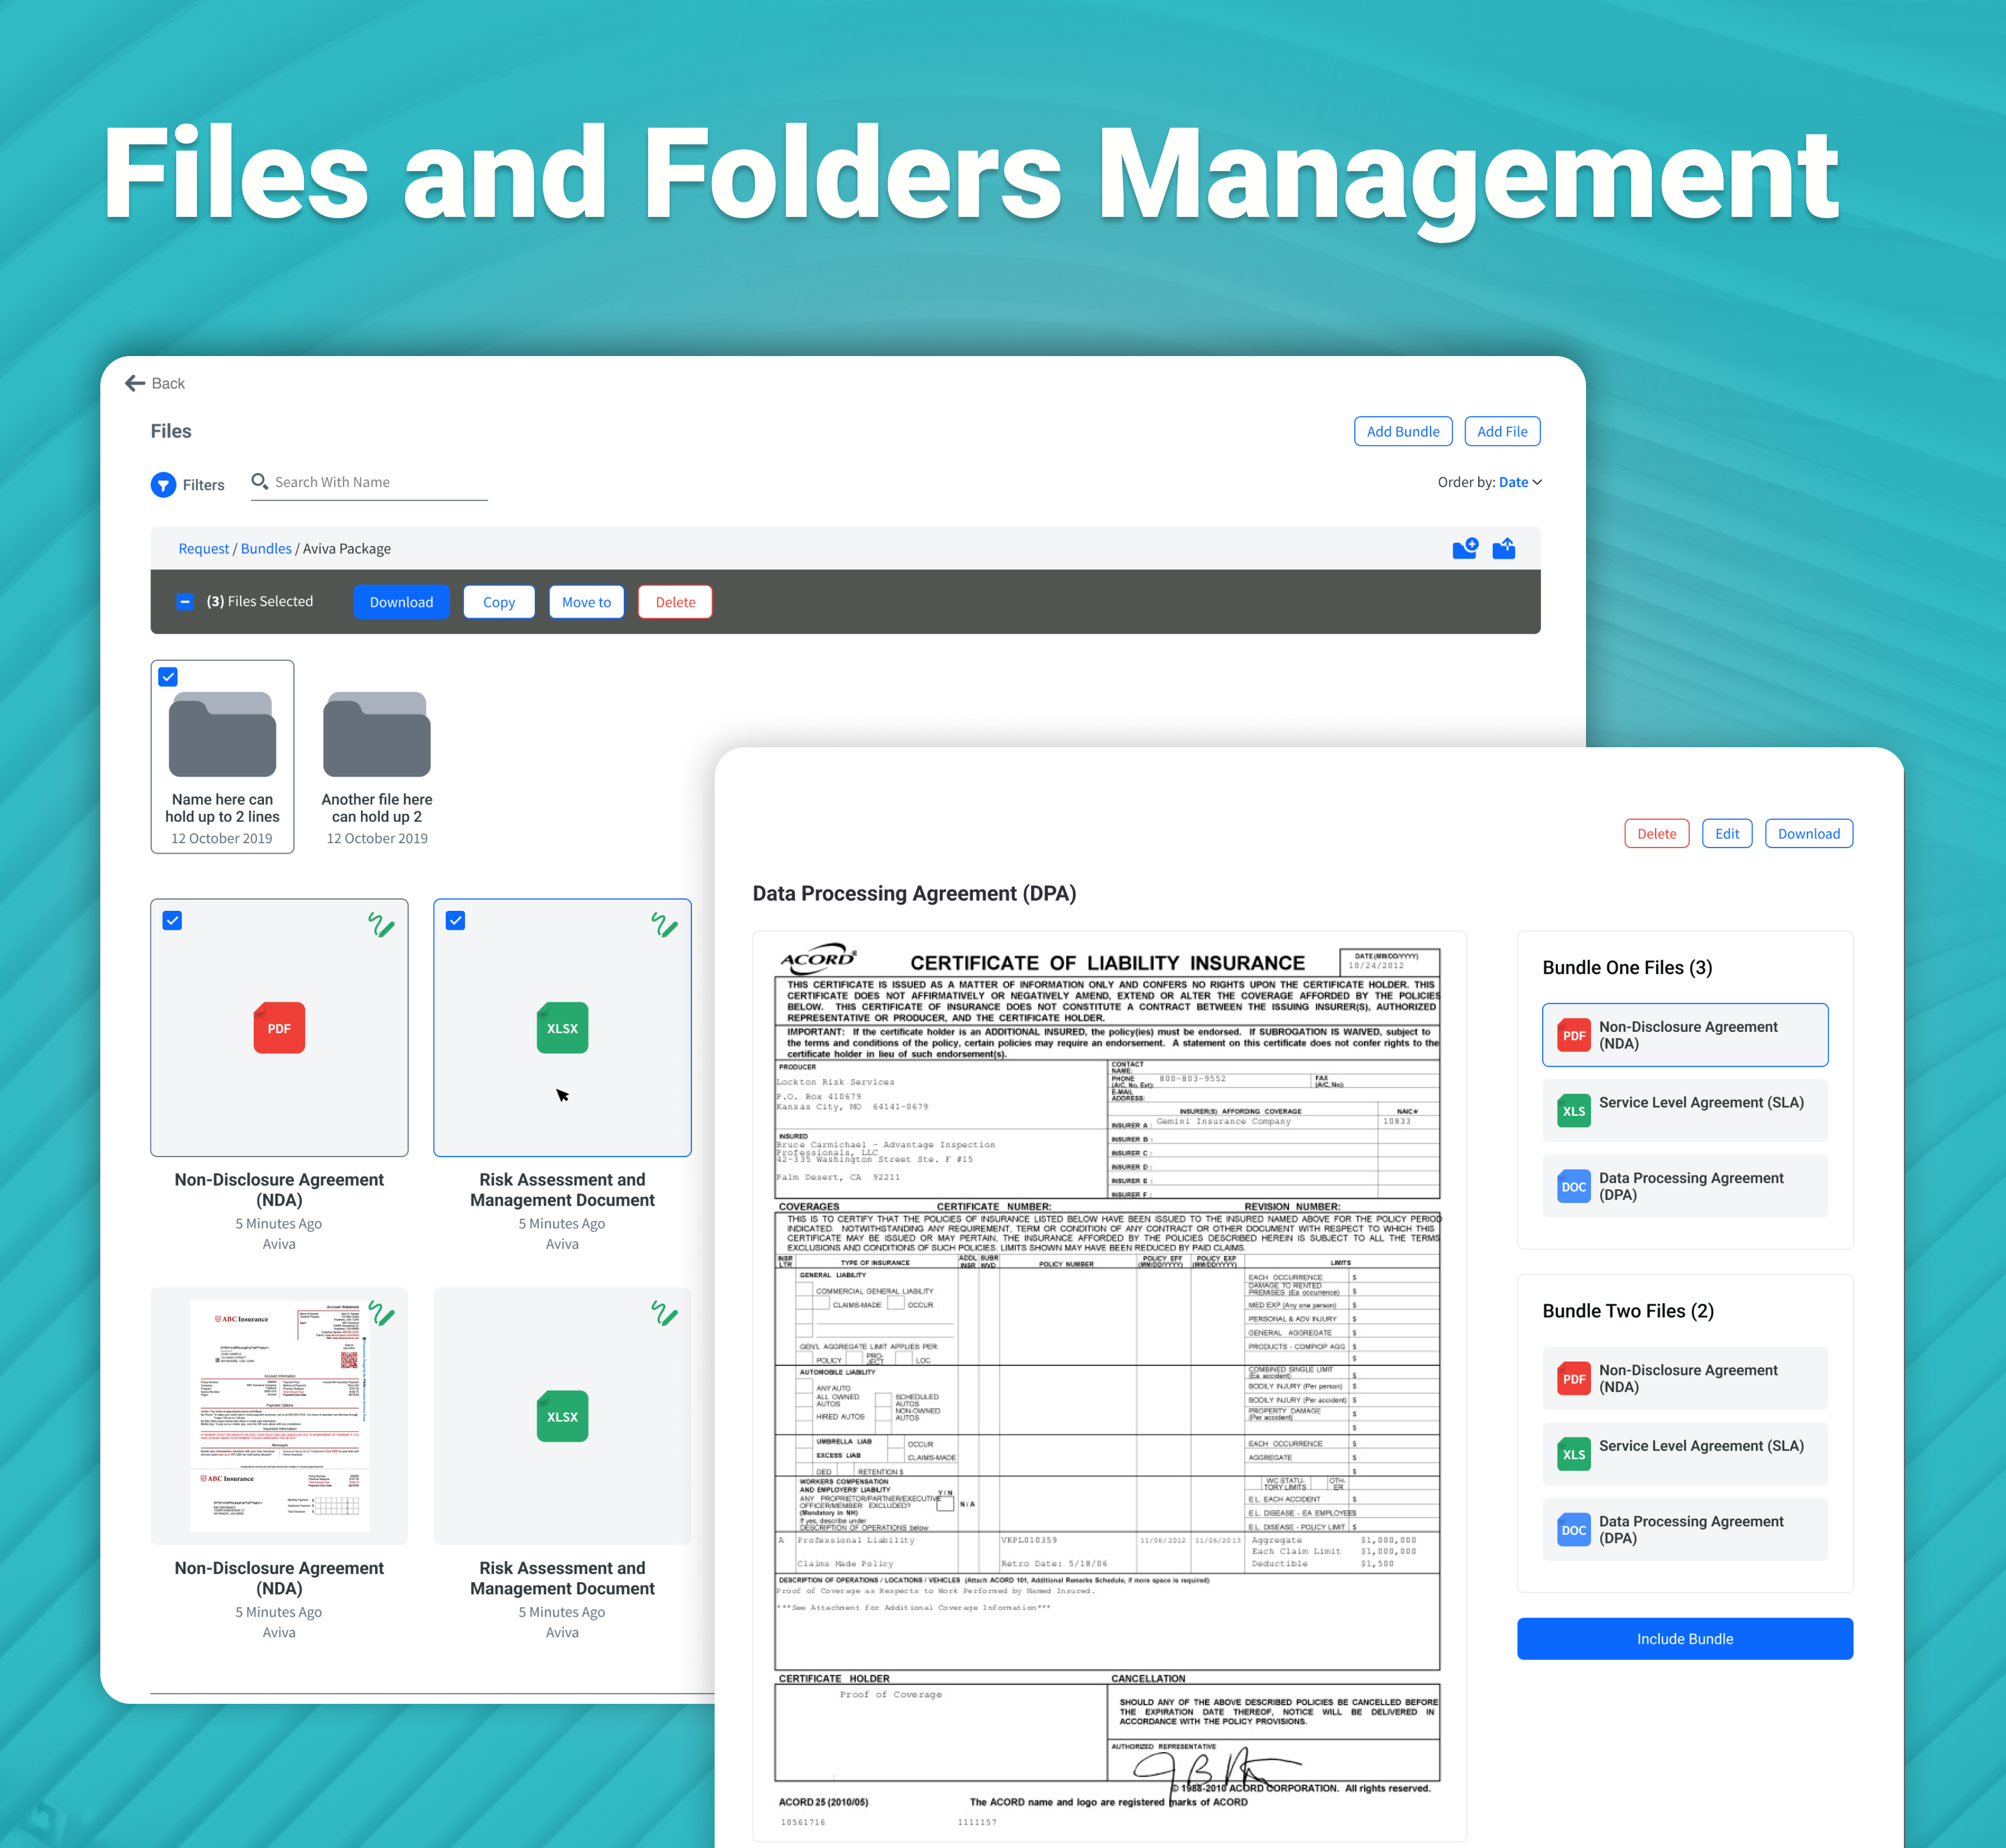
Task: Navigate to Bundles in the breadcrumb
Action: point(266,548)
